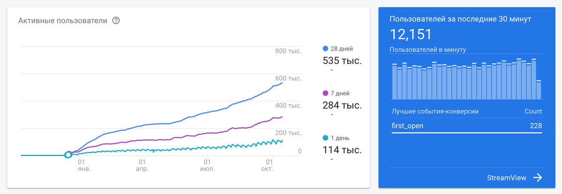Select the last short bar in users-per-minute chart
The height and width of the screenshot is (194, 562).
pyautogui.click(x=539, y=90)
